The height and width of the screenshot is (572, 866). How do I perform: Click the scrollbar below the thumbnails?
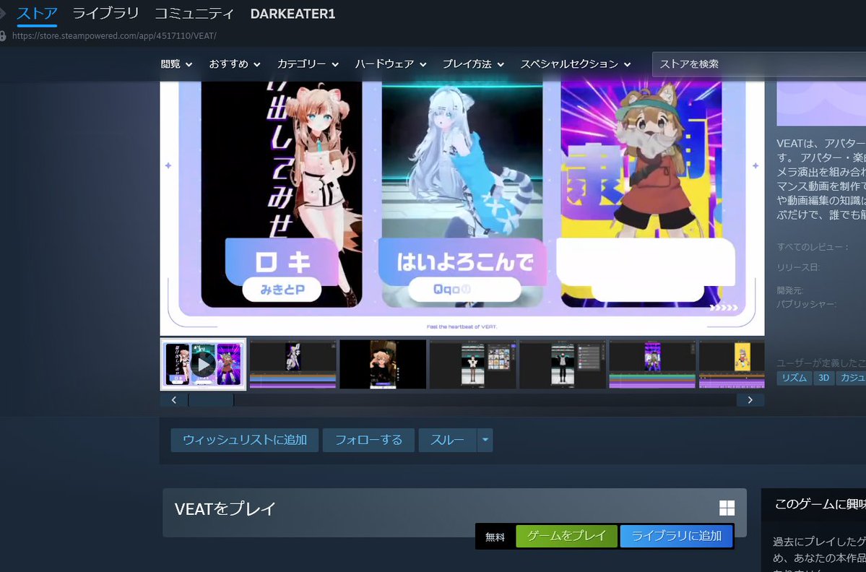click(x=211, y=399)
